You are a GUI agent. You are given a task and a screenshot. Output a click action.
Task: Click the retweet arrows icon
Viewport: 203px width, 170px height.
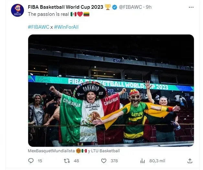tap(67, 161)
